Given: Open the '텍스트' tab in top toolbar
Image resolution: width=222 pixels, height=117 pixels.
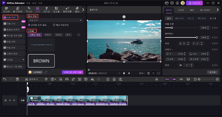Looking at the screenshot, I should point(29,10).
